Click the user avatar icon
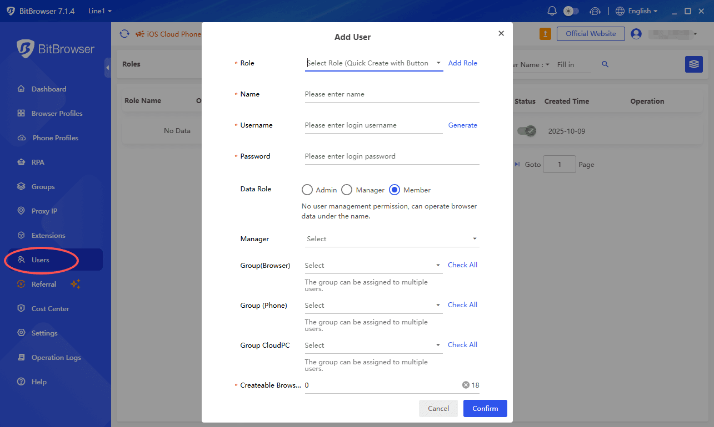This screenshot has width=714, height=427. tap(636, 34)
